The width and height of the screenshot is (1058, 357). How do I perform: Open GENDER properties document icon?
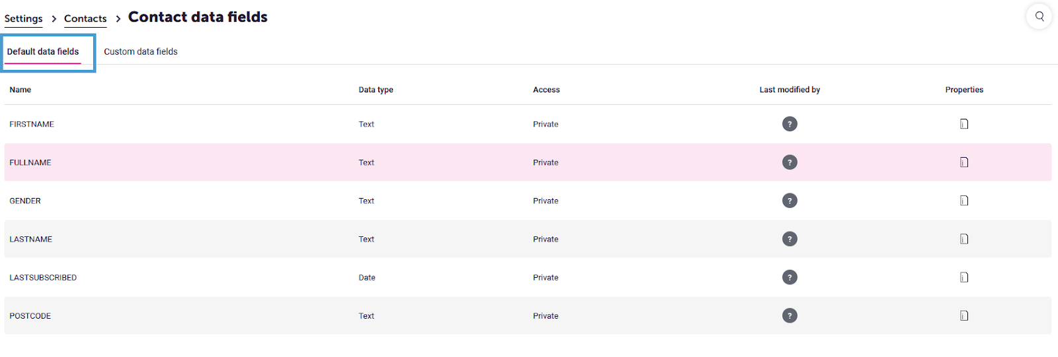964,201
